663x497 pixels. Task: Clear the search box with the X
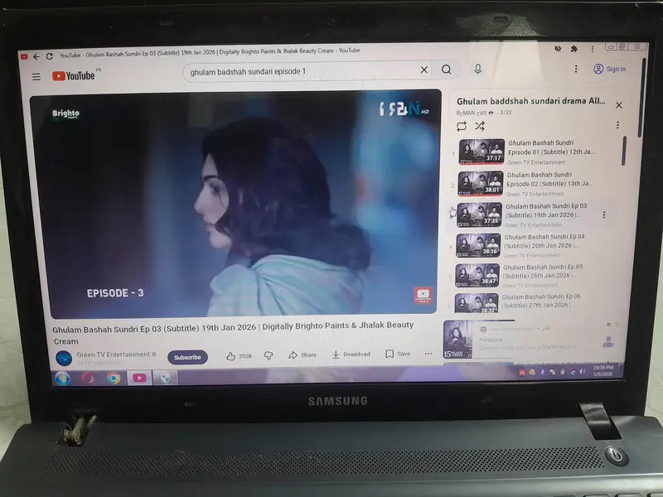424,70
